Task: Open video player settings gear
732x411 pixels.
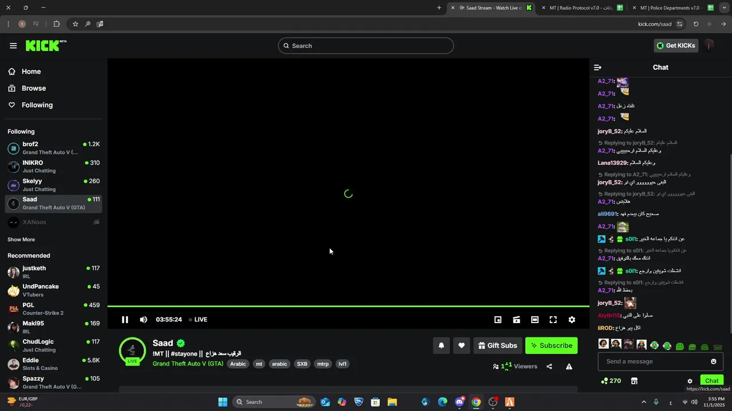Action: click(x=572, y=320)
